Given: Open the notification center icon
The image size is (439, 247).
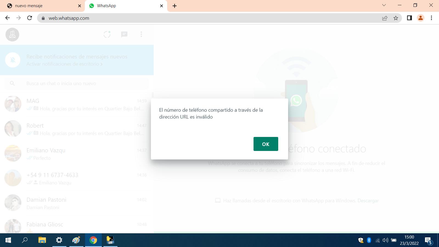Looking at the screenshot, I should [x=429, y=241].
